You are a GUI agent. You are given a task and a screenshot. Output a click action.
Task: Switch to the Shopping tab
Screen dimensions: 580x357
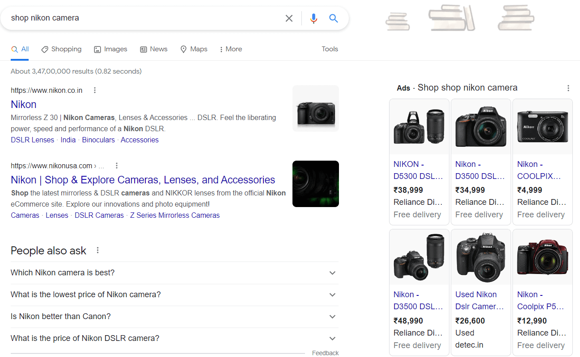[61, 49]
